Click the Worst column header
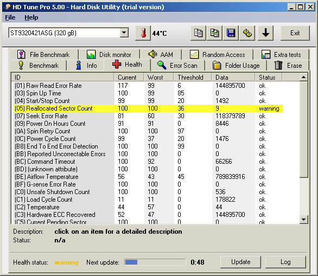Viewport: 318px width, 276px height. (159, 77)
